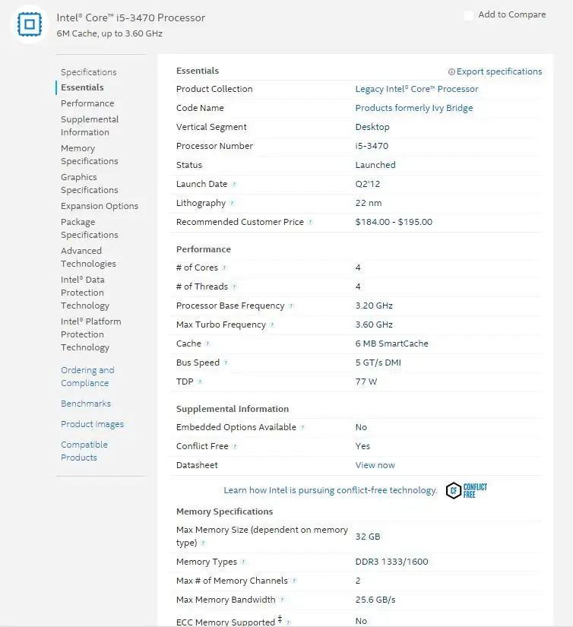Click the Conflict Free logo badge

coord(466,490)
